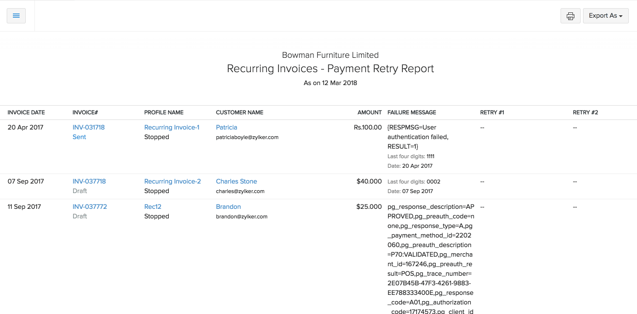
Task: Open the Recurring Invoice-2 profile
Action: coord(173,181)
